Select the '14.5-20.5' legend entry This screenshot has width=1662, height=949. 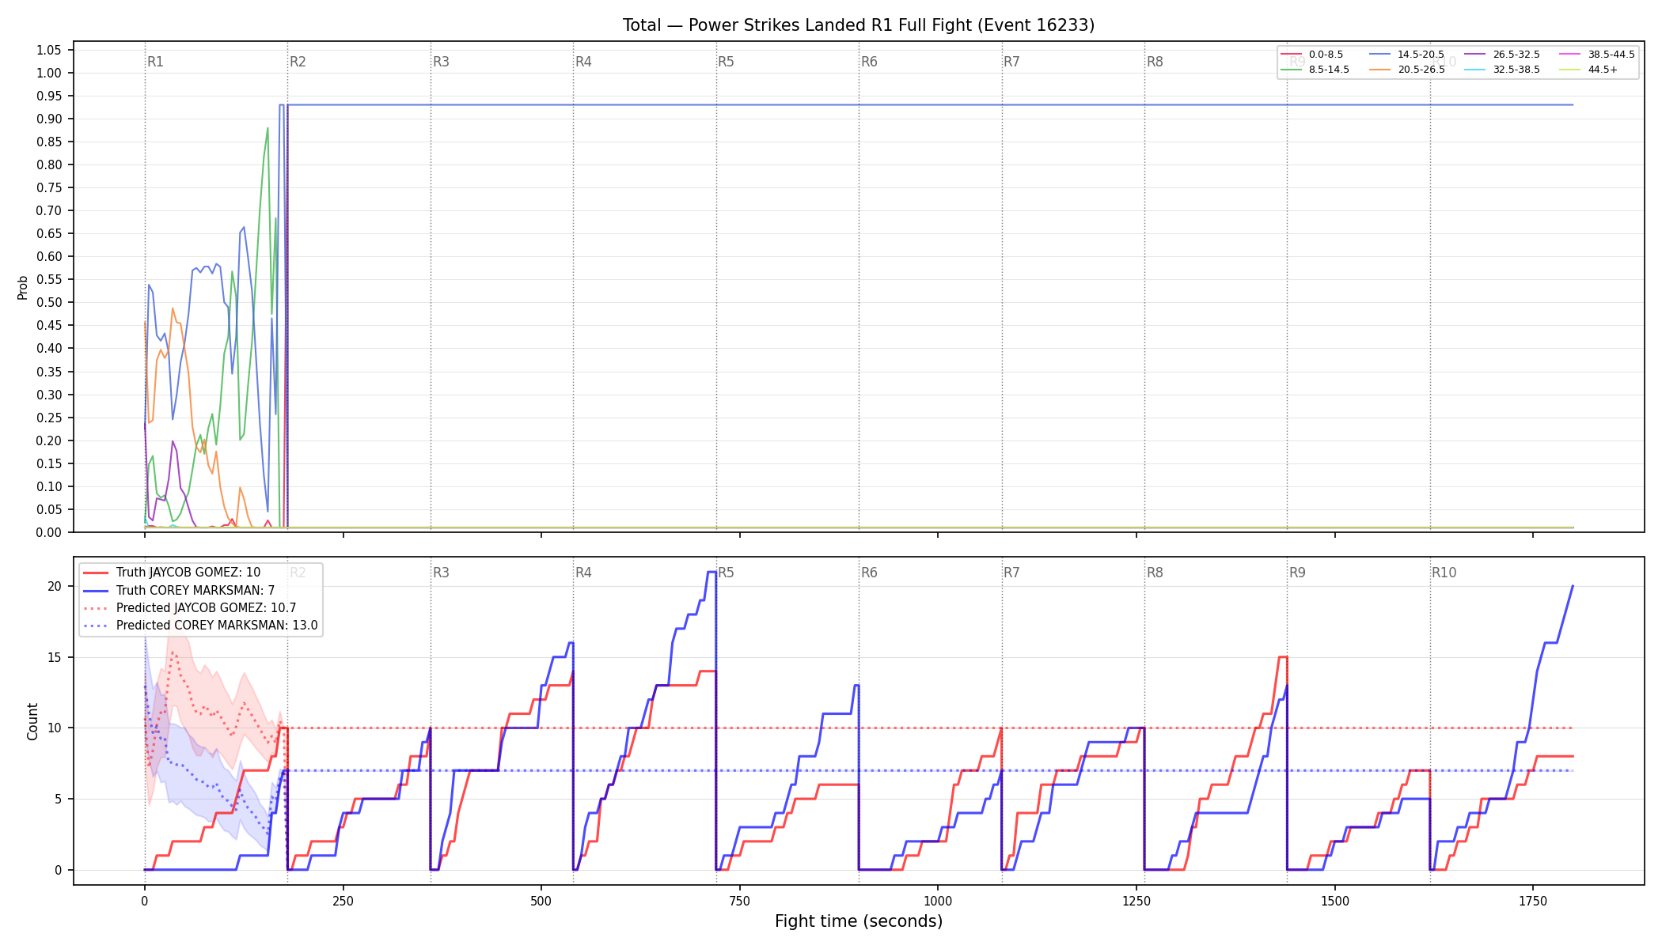click(1406, 55)
